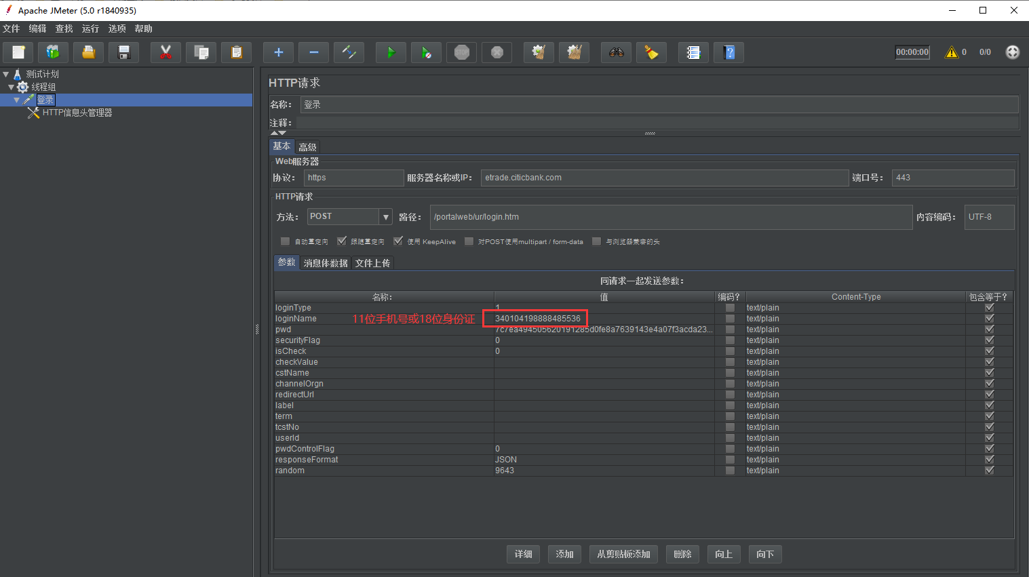Click the 向上 button

click(x=724, y=554)
